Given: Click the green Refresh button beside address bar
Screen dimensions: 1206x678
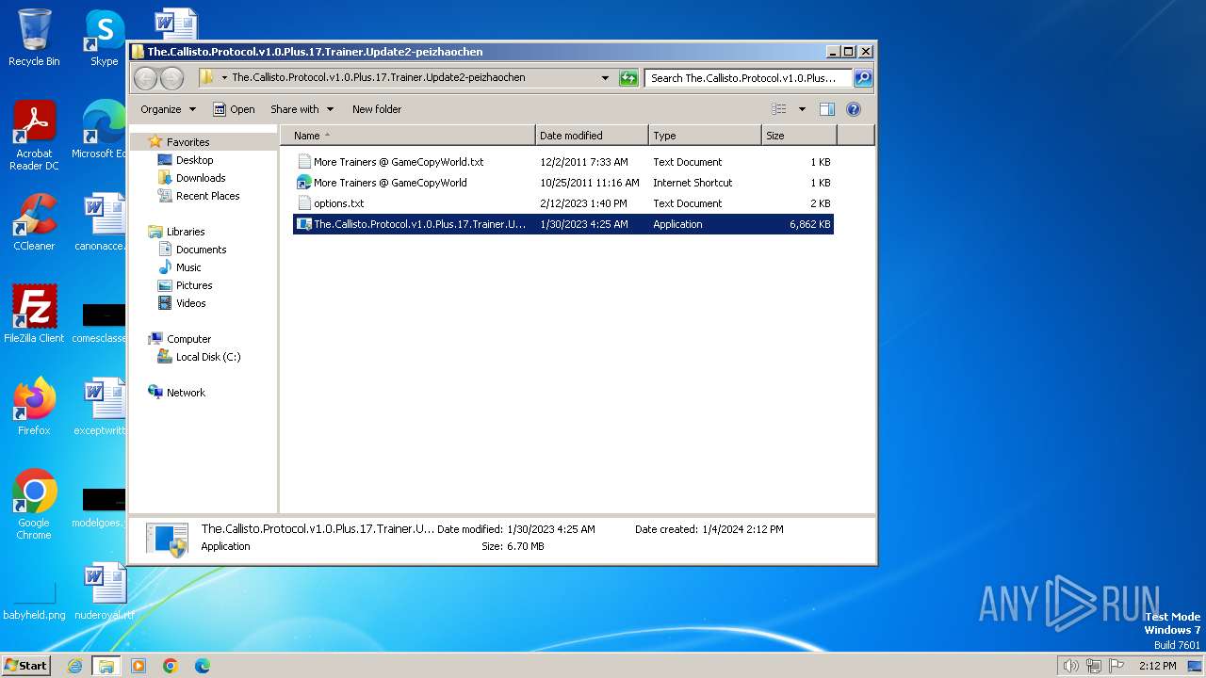Looking at the screenshot, I should [628, 78].
